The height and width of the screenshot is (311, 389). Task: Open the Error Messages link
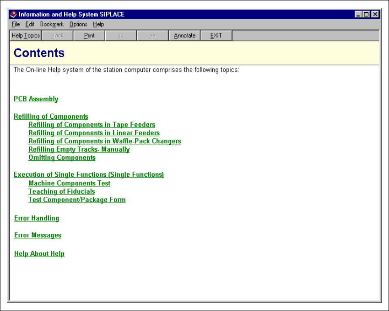(x=38, y=235)
